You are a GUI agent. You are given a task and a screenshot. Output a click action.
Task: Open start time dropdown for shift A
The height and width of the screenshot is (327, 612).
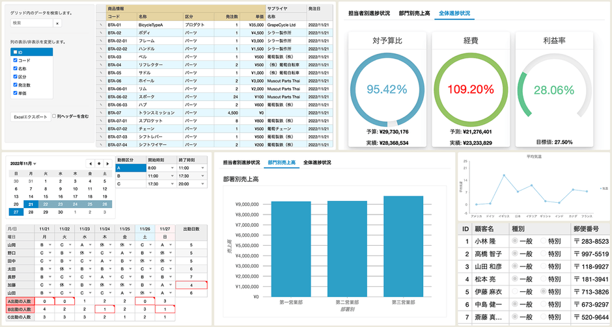tap(172, 168)
